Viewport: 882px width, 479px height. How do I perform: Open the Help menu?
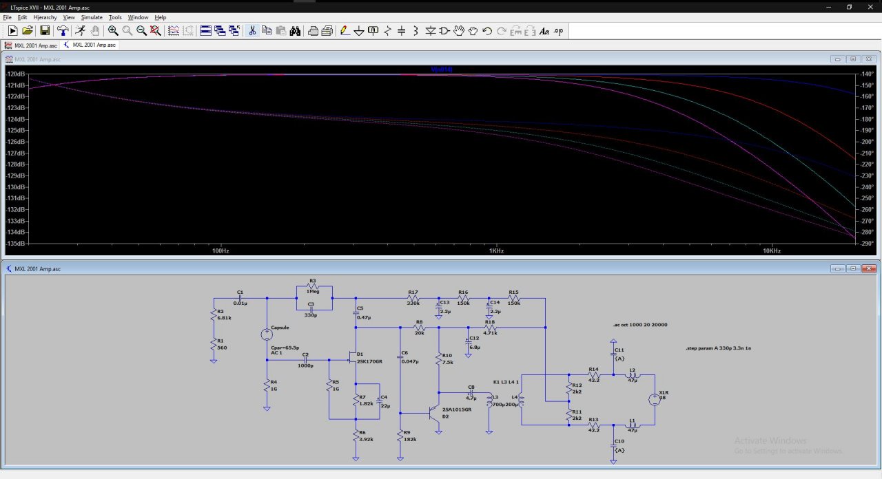(x=161, y=17)
